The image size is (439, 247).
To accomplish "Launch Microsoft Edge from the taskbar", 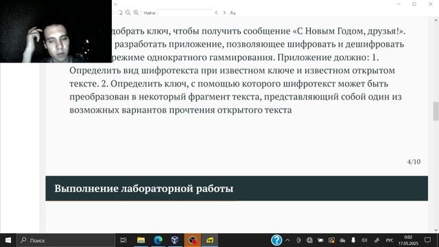I will pyautogui.click(x=158, y=240).
